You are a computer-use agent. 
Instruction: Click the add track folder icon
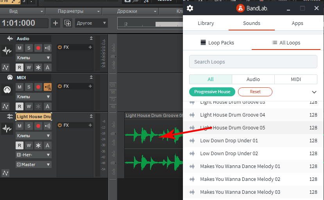click(68, 23)
